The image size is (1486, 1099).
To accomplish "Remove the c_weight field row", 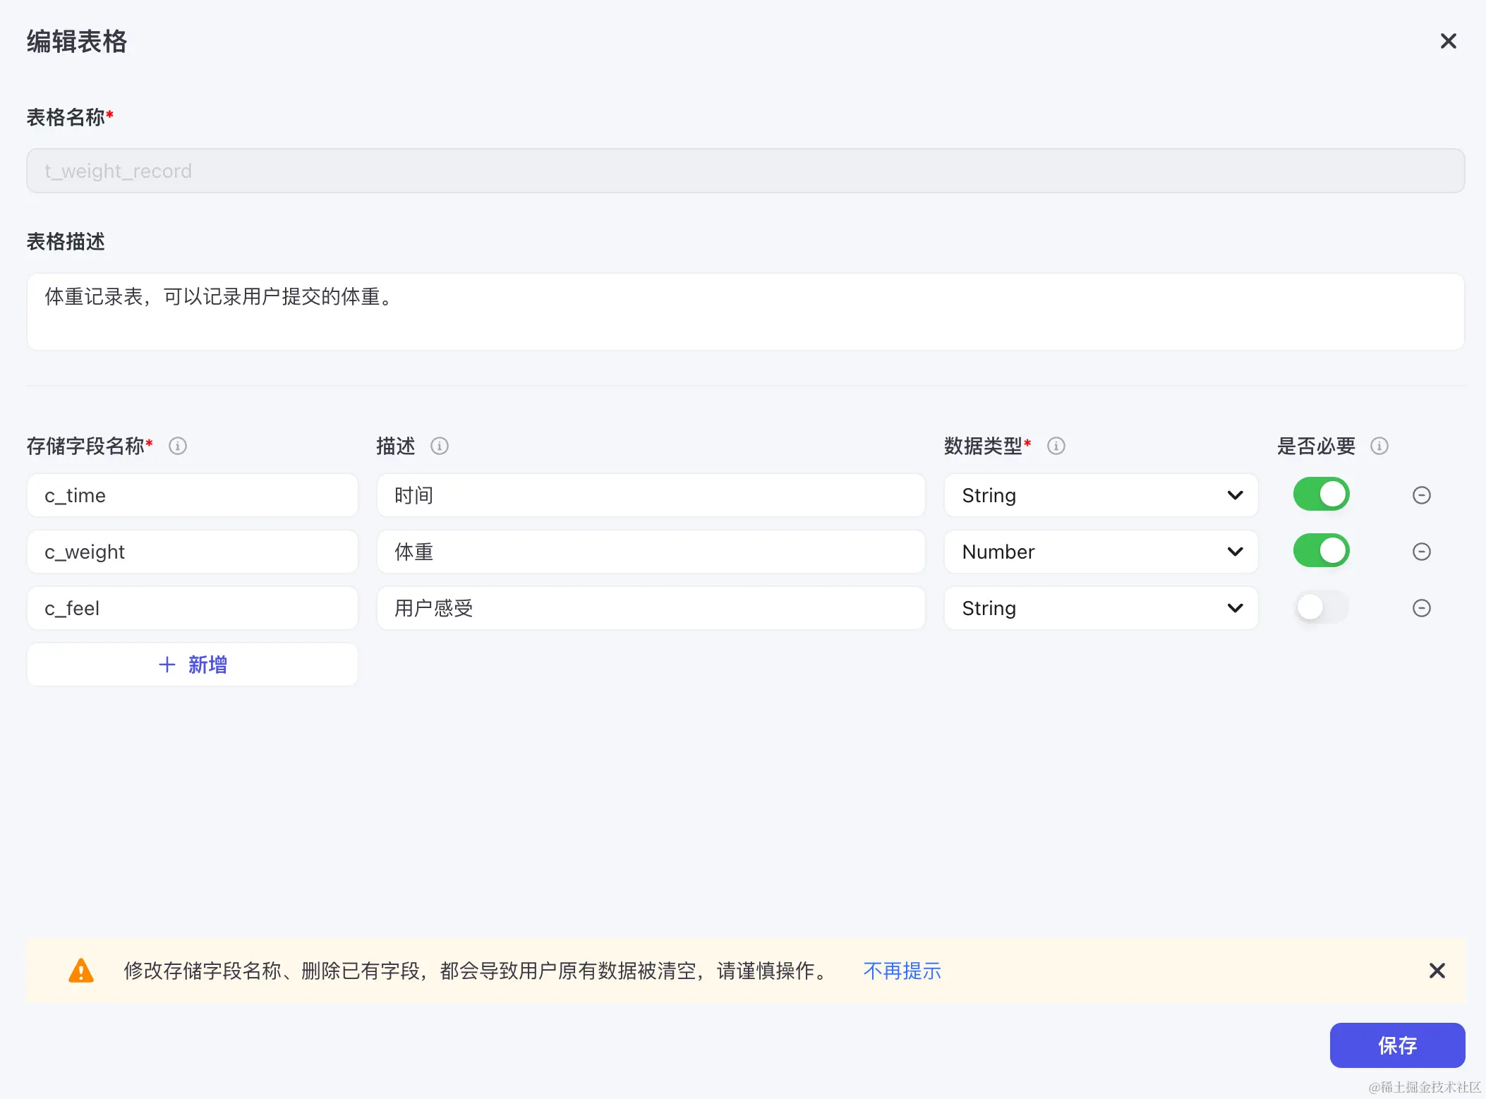I will point(1422,552).
